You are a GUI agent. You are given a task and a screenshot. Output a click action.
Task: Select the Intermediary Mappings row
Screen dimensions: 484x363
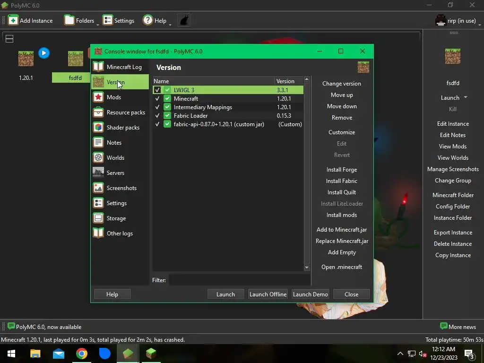coord(228,107)
